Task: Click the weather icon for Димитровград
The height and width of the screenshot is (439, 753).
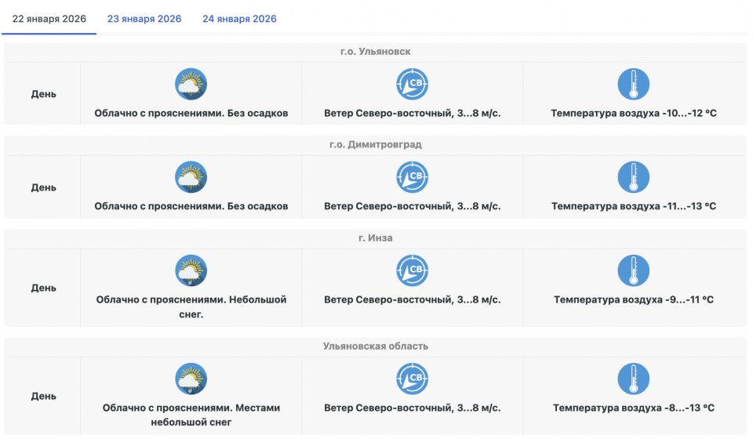Action: (x=191, y=177)
